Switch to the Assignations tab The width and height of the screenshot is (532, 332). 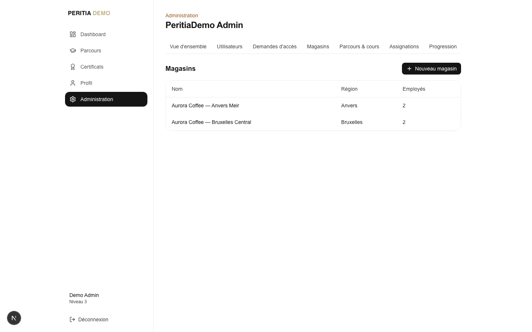tap(404, 46)
